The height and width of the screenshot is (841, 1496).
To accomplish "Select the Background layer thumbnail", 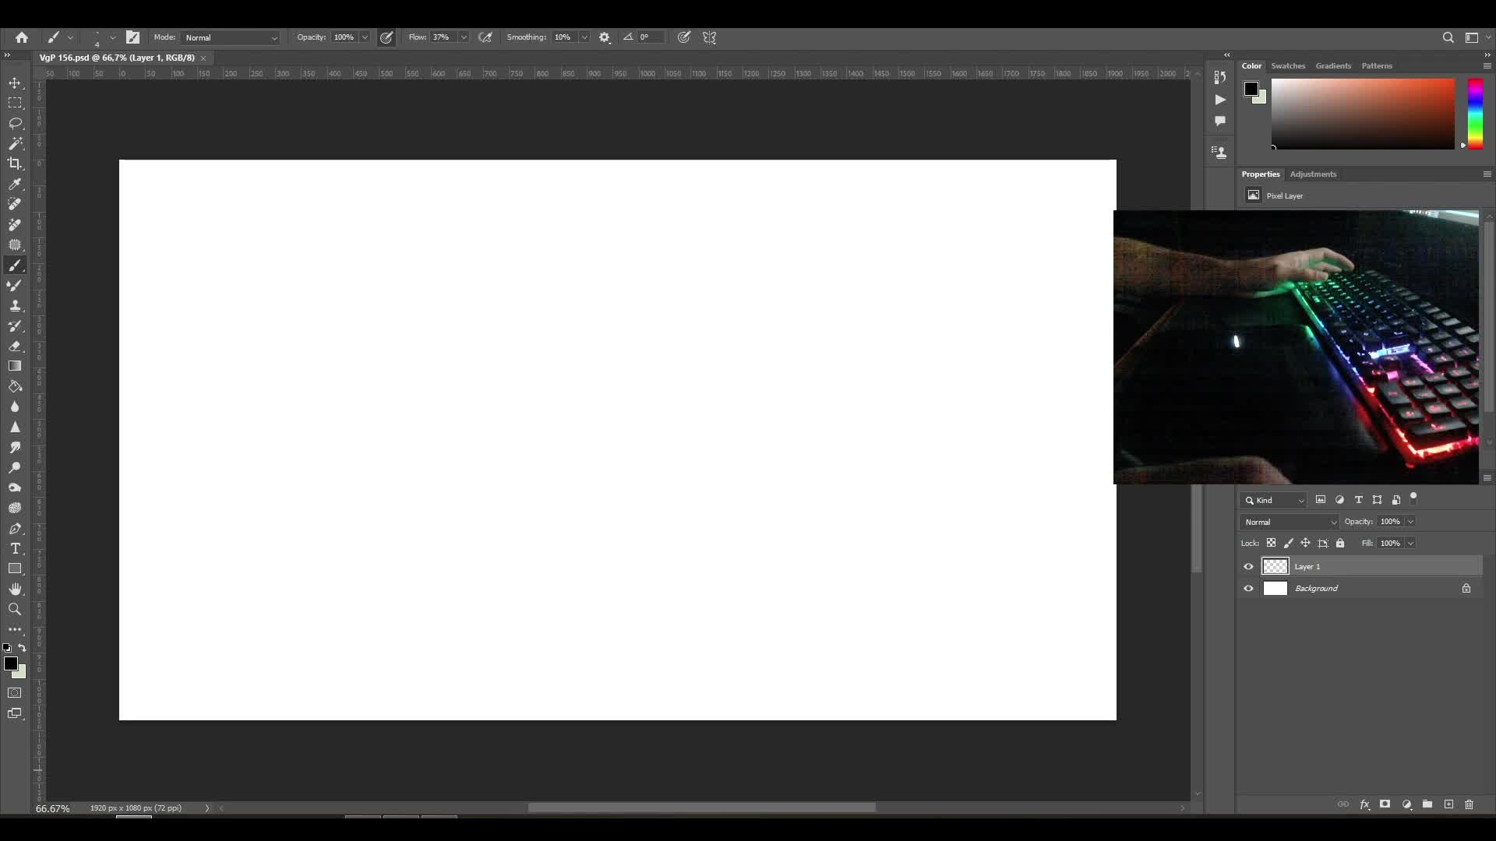I will [1275, 588].
